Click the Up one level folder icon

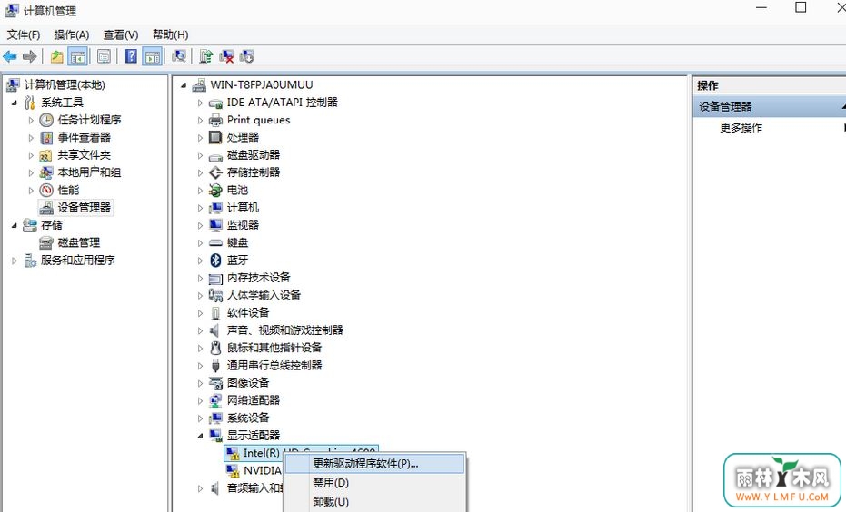click(56, 56)
